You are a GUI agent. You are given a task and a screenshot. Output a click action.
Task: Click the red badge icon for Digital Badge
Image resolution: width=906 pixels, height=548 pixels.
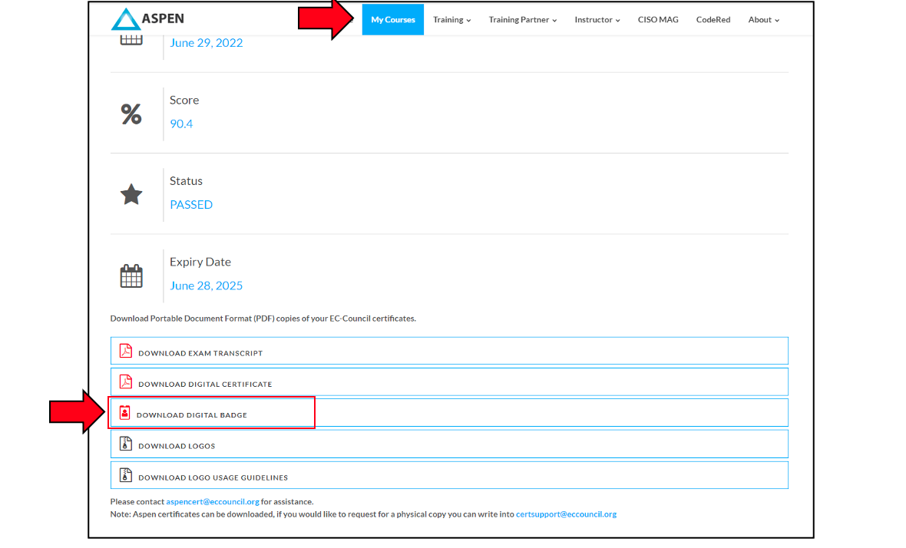(125, 413)
